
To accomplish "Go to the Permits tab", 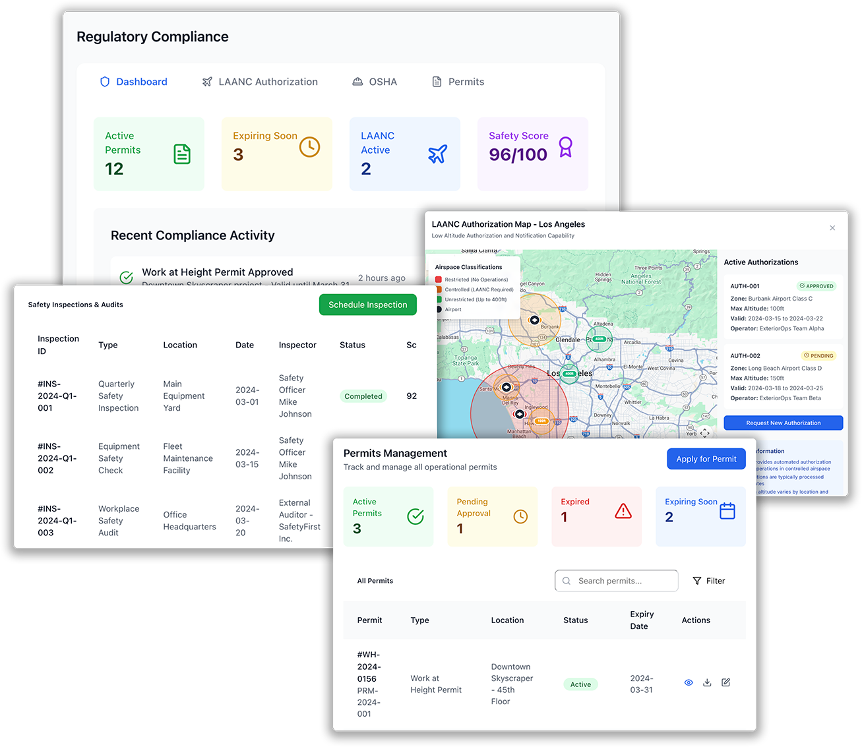I will 458,82.
